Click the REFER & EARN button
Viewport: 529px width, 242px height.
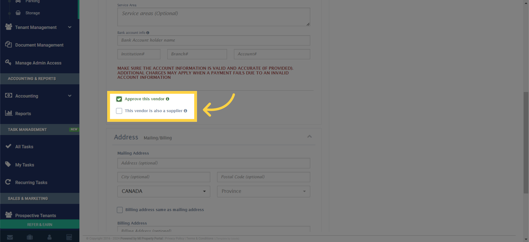[40, 224]
